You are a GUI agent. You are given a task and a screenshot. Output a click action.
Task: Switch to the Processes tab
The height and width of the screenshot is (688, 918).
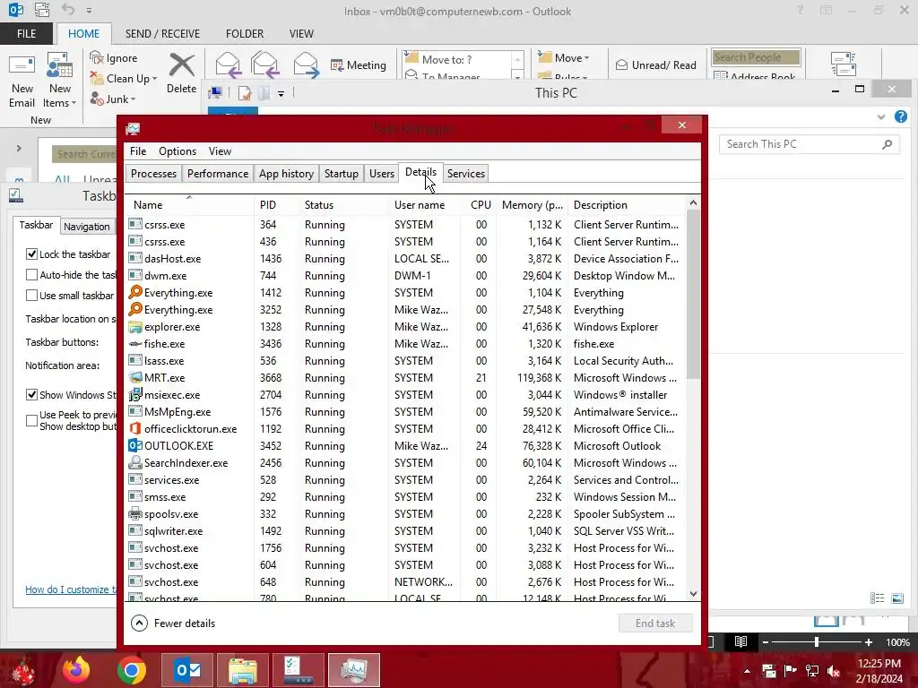(x=153, y=174)
